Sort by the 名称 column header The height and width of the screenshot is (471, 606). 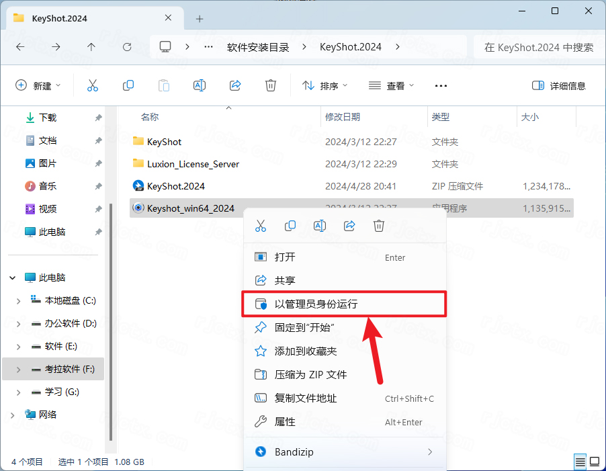(150, 117)
